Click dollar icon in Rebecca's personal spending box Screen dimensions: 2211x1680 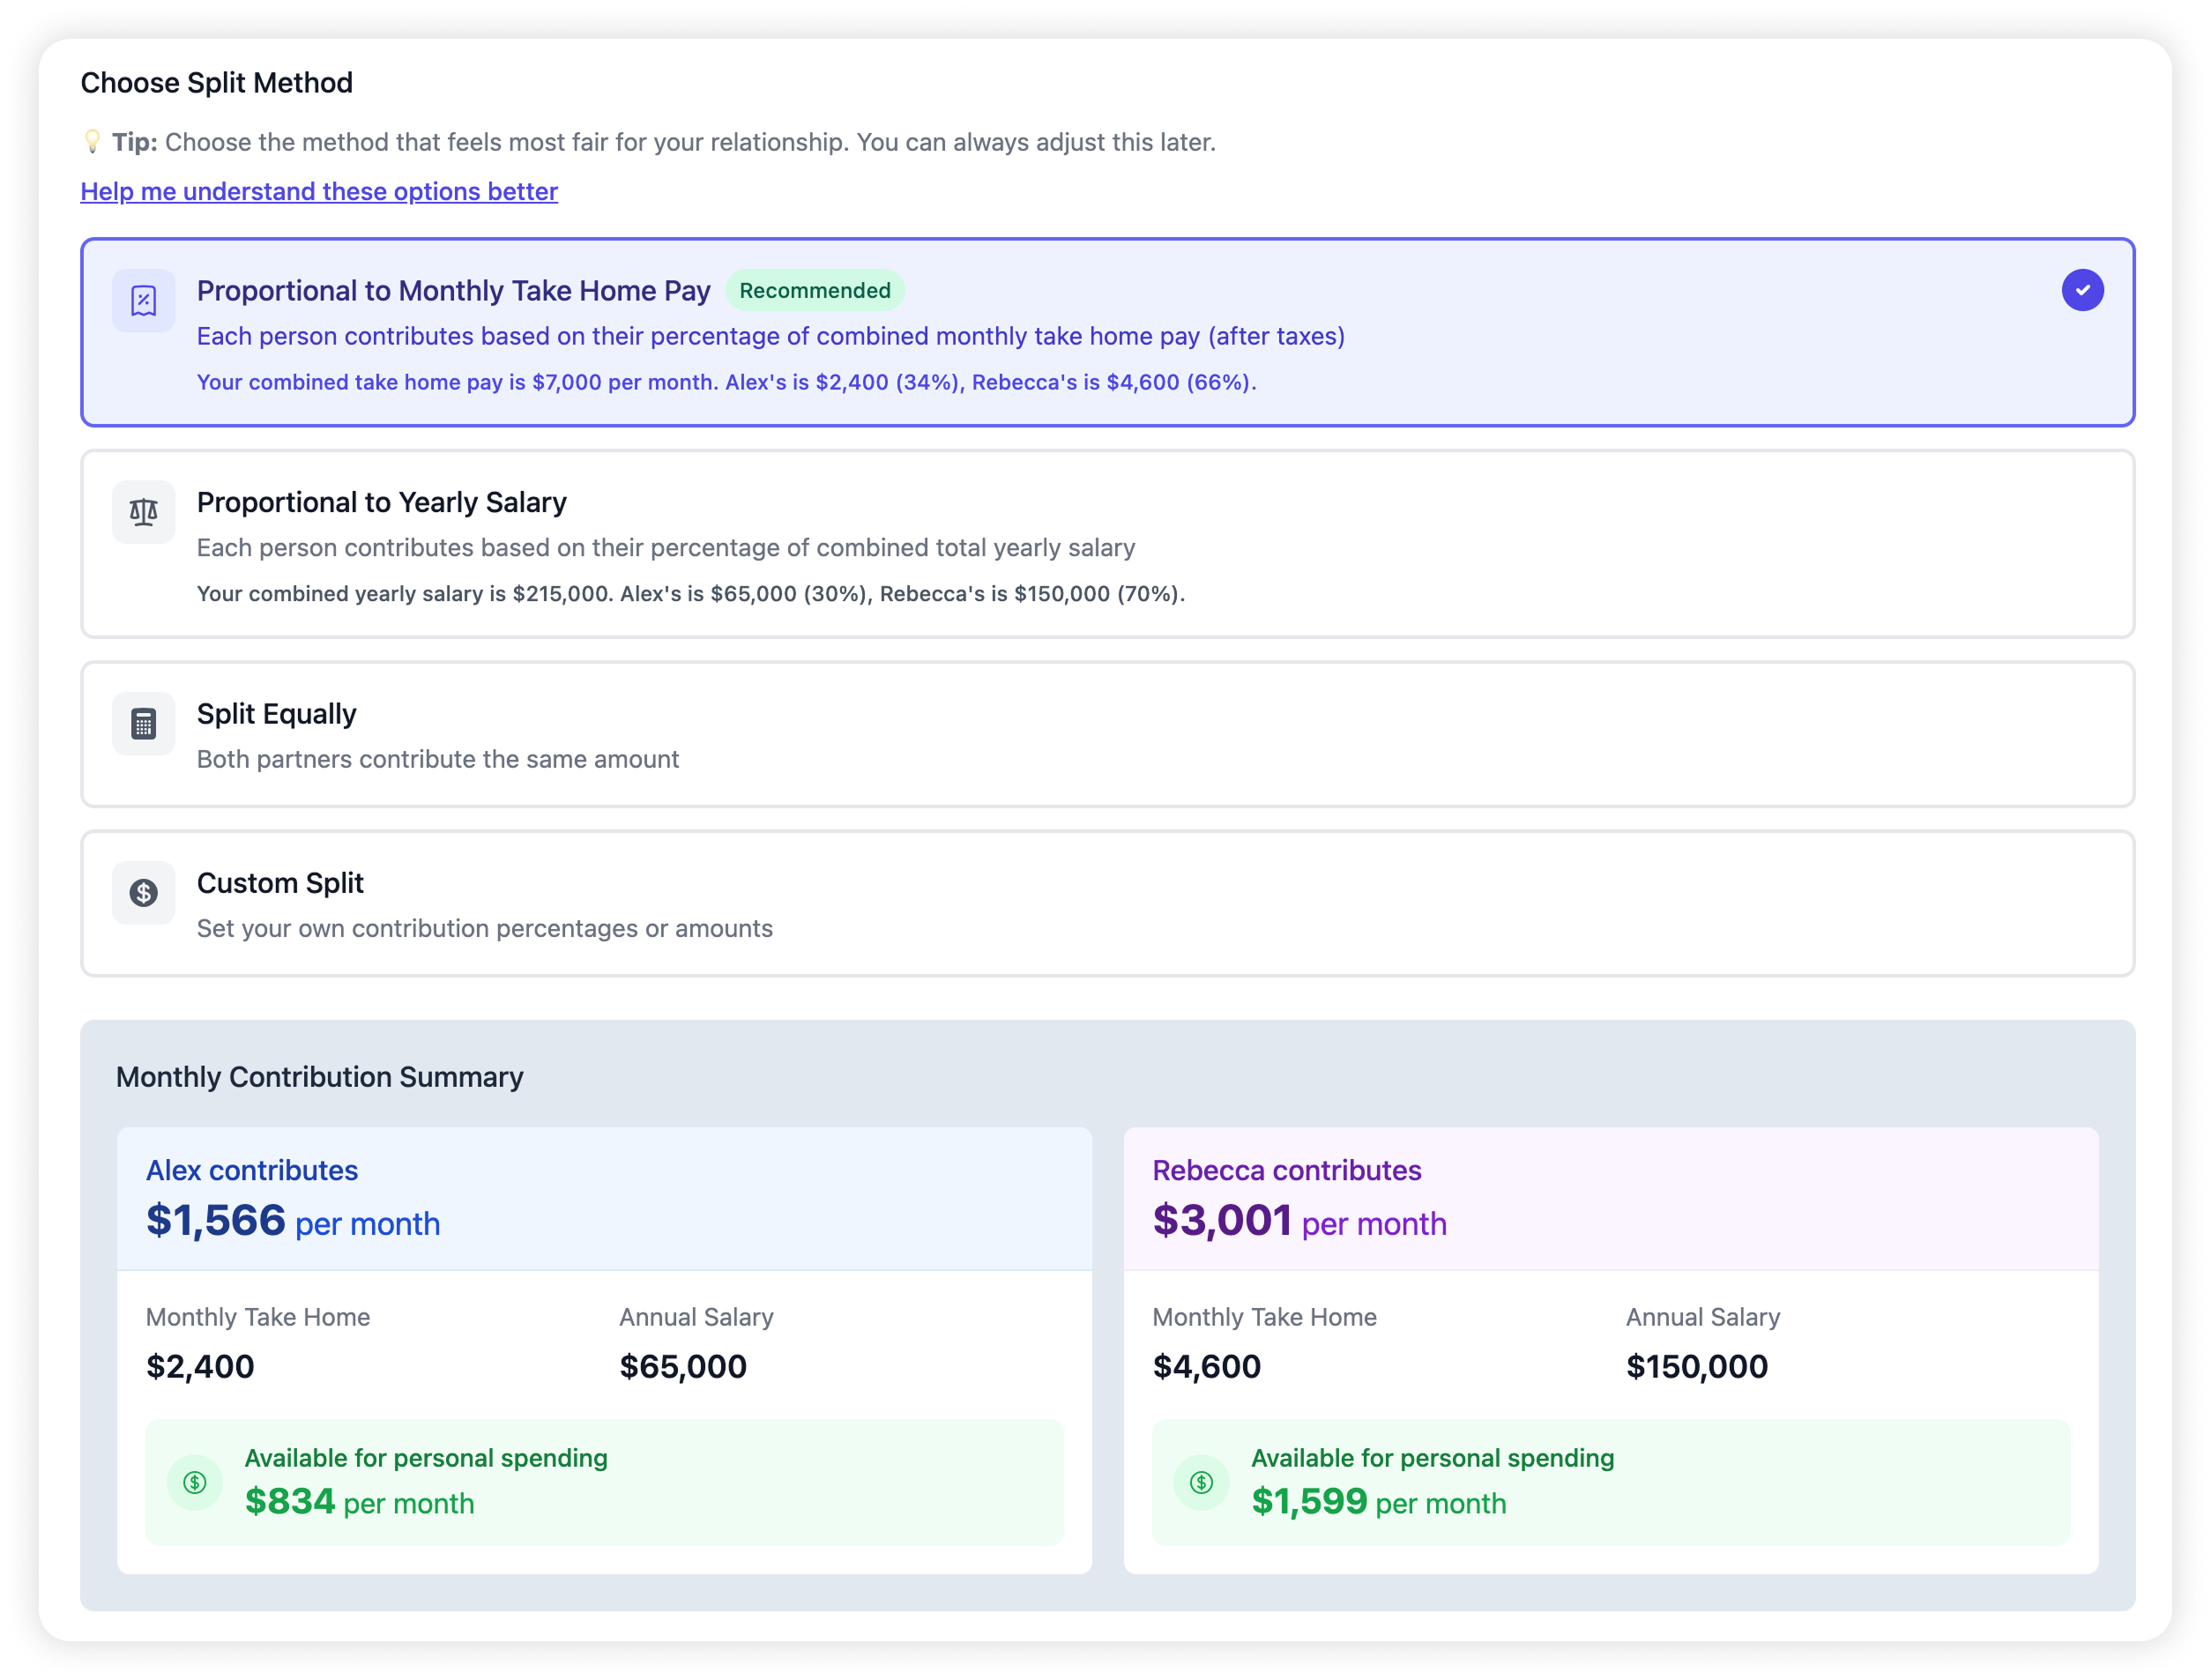1201,1482
